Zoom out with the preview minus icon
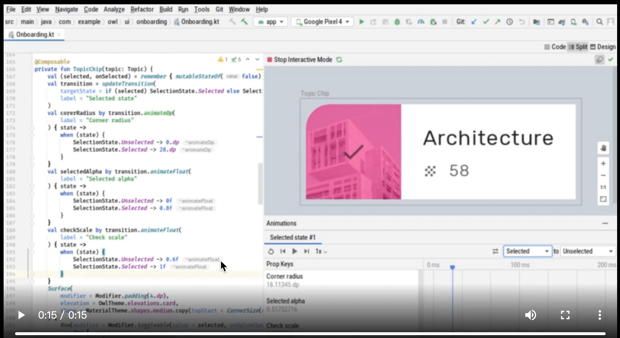 [x=603, y=175]
